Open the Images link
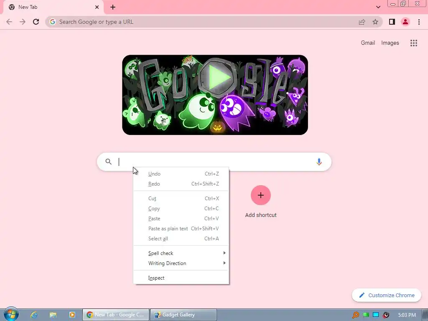428x321 pixels. [x=390, y=43]
